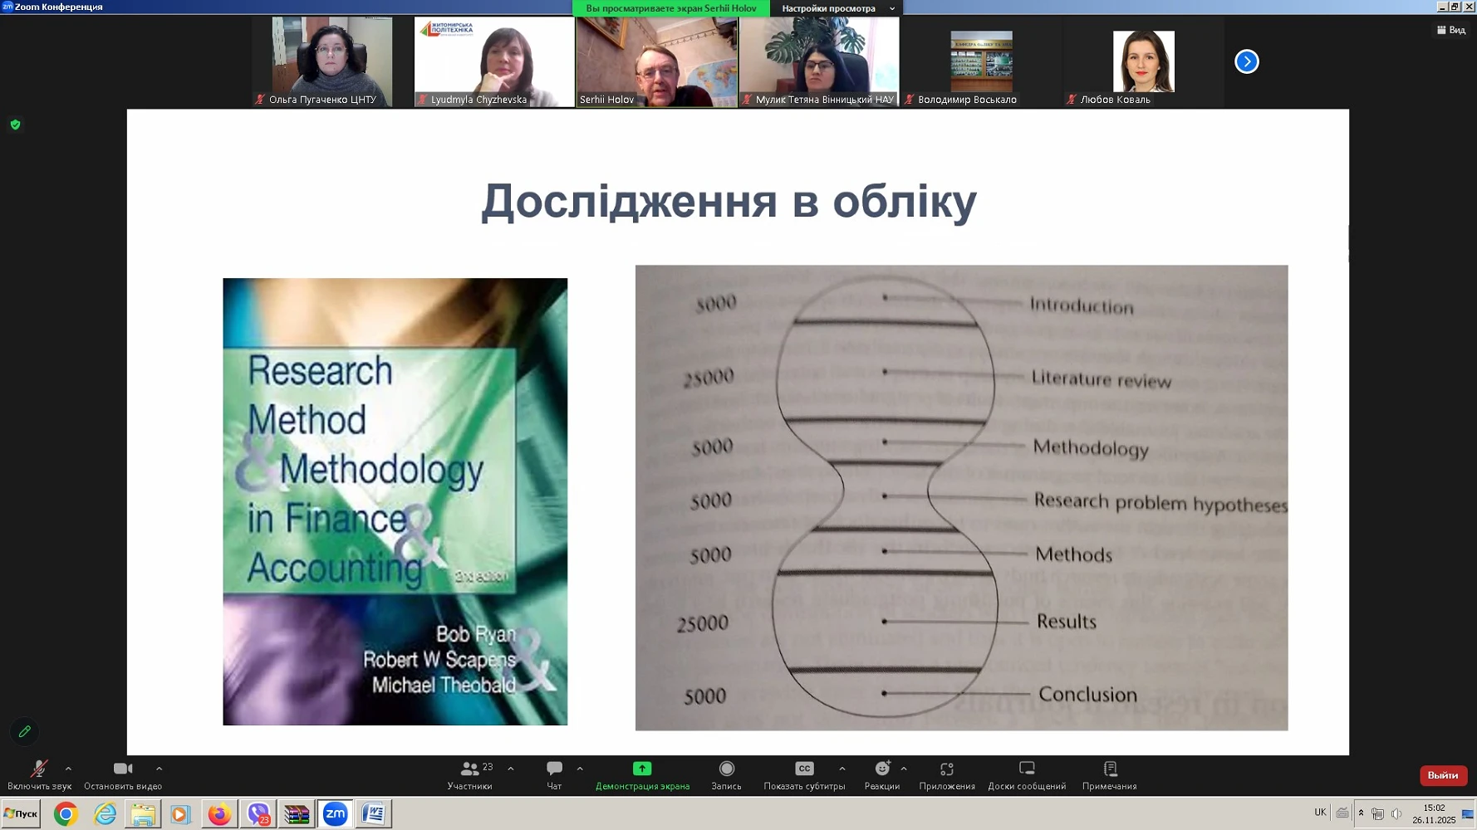Select the Serhii Holov video thumbnail
1477x830 pixels.
[656, 62]
